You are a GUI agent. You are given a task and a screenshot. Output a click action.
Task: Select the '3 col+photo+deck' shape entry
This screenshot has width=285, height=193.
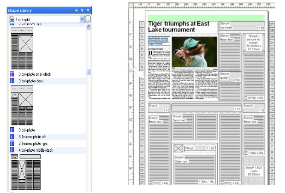48,81
